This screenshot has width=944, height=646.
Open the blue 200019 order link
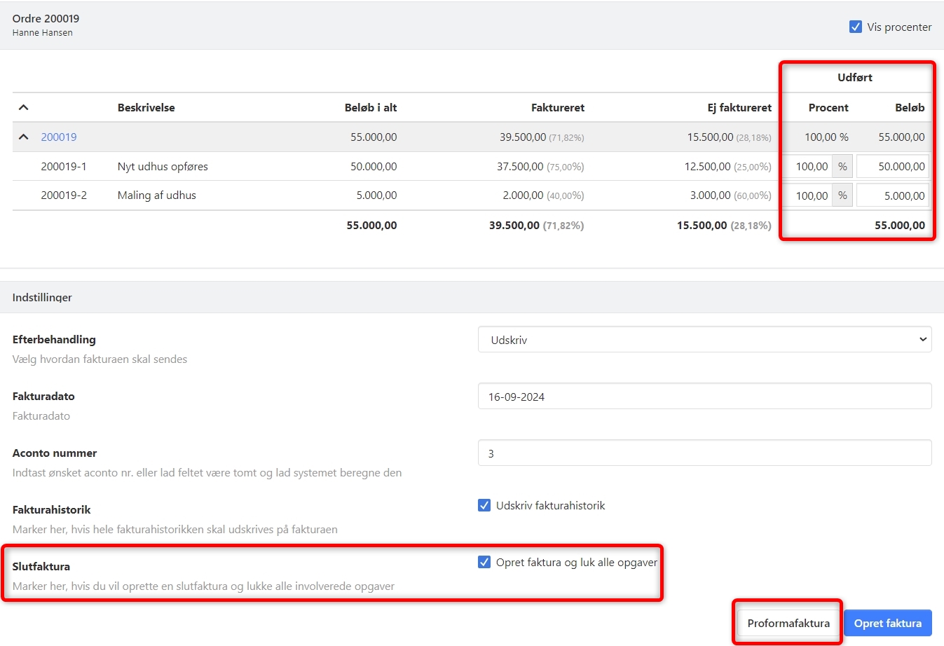pos(59,137)
